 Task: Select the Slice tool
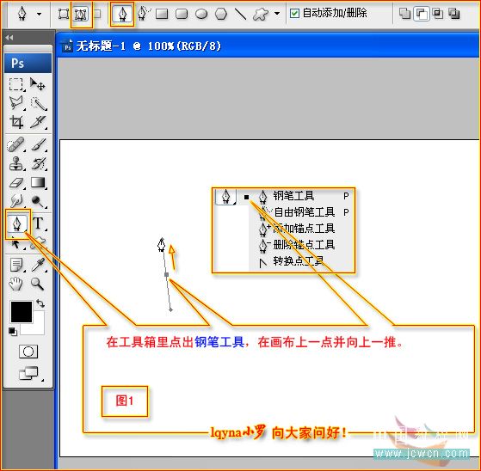tap(39, 122)
